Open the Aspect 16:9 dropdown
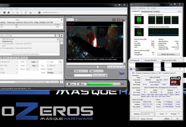Screen dimensions: 186x127 tap(32, 69)
